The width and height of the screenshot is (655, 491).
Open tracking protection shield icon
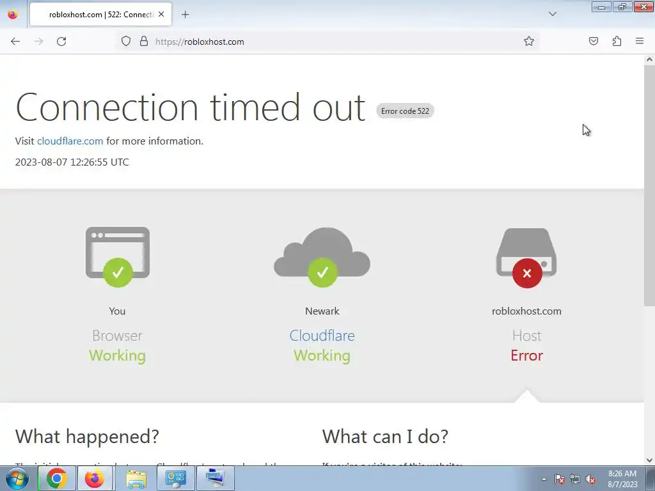[x=126, y=42]
